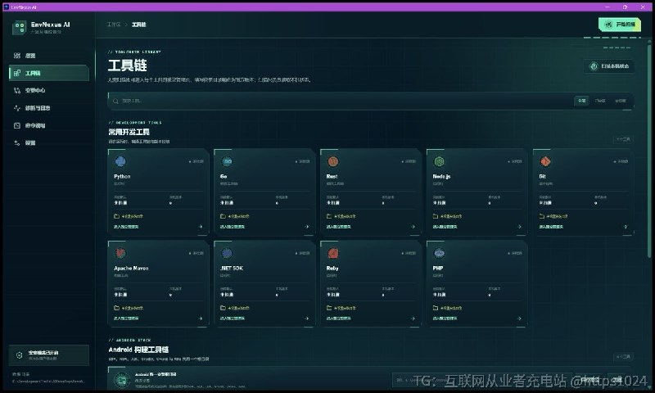Click the Apache Maven logo icon

point(120,253)
